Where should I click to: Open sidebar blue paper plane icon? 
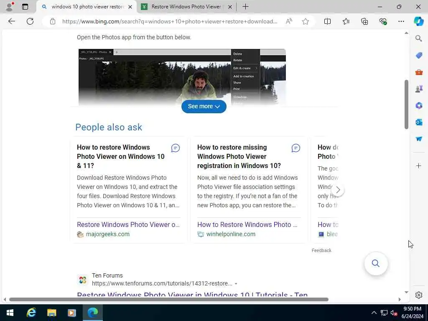click(x=419, y=139)
